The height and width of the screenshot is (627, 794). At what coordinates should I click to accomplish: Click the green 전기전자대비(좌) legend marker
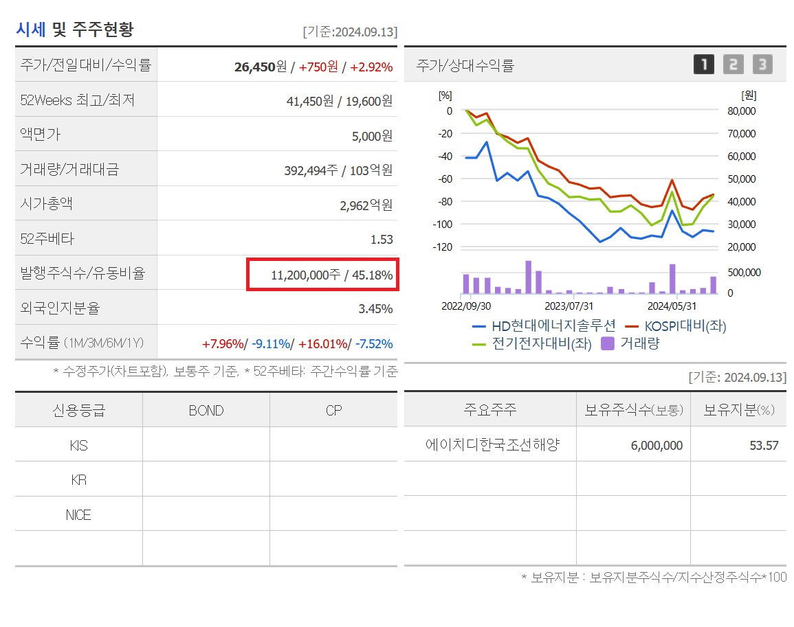[x=478, y=345]
